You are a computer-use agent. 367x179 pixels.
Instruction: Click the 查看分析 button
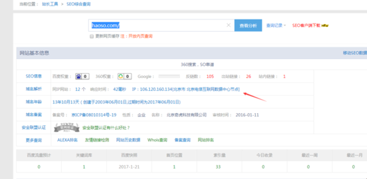[x=248, y=26]
